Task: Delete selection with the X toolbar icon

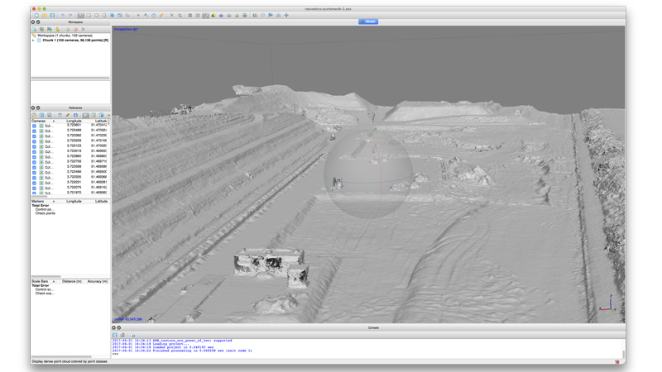Action: pos(172,15)
